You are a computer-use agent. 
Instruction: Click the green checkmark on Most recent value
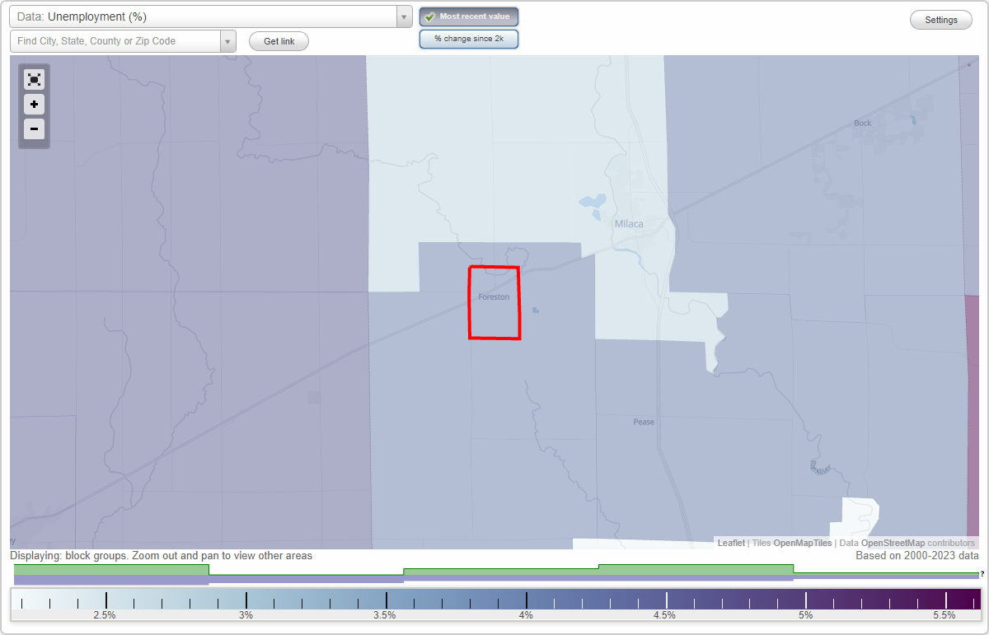pyautogui.click(x=429, y=16)
